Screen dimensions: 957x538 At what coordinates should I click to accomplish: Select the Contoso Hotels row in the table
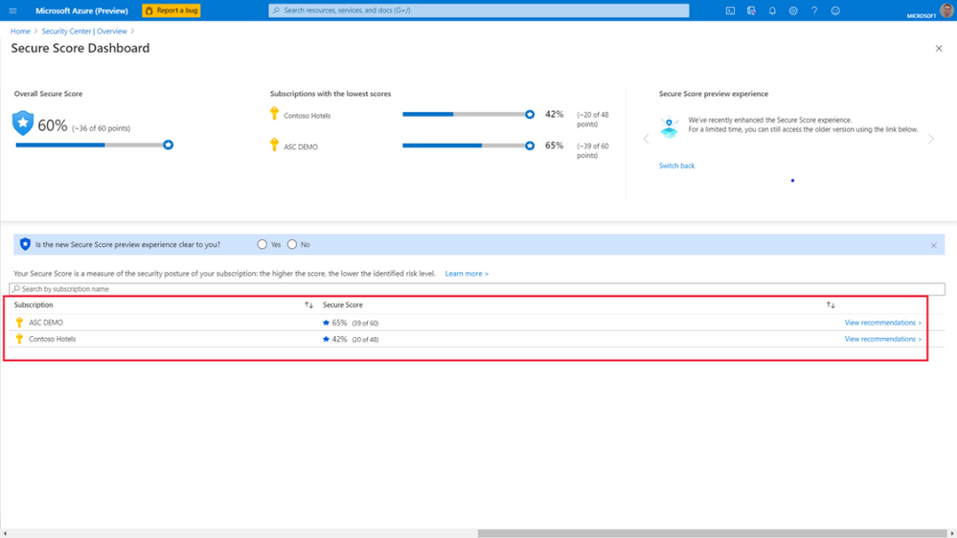477,339
